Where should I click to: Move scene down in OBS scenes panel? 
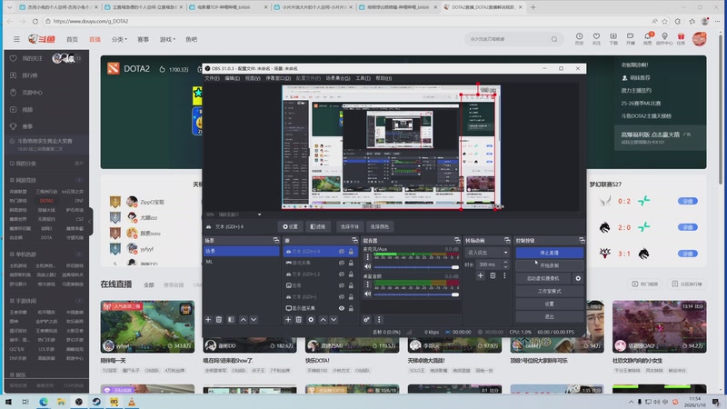click(254, 320)
